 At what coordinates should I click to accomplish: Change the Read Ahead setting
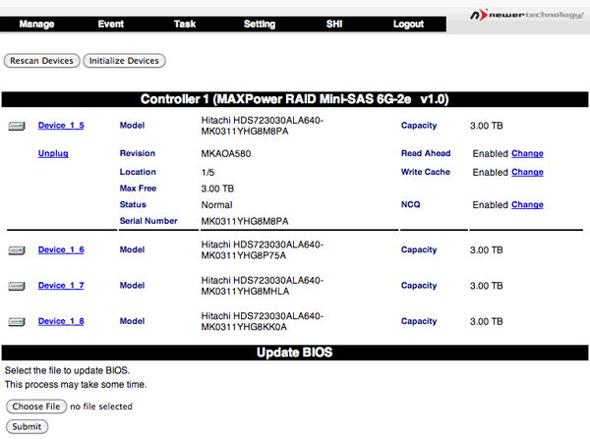[x=527, y=153]
